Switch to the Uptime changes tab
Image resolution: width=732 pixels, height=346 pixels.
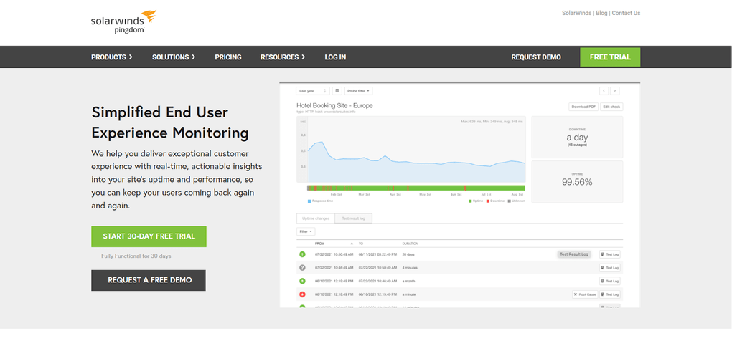click(x=316, y=218)
